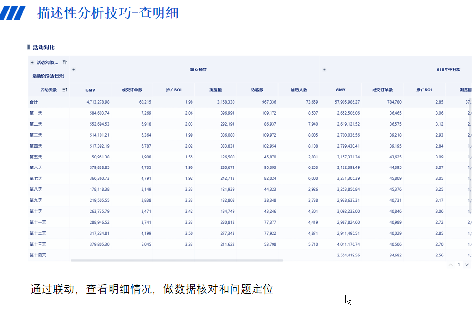The height and width of the screenshot is (325, 476).
Task: Select the 第八天 row label
Action: click(x=36, y=189)
